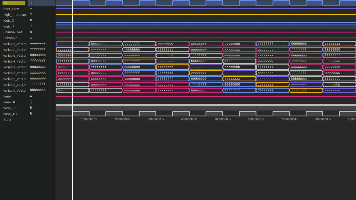Click value 'u' beside uninitialized

click(x=31, y=32)
